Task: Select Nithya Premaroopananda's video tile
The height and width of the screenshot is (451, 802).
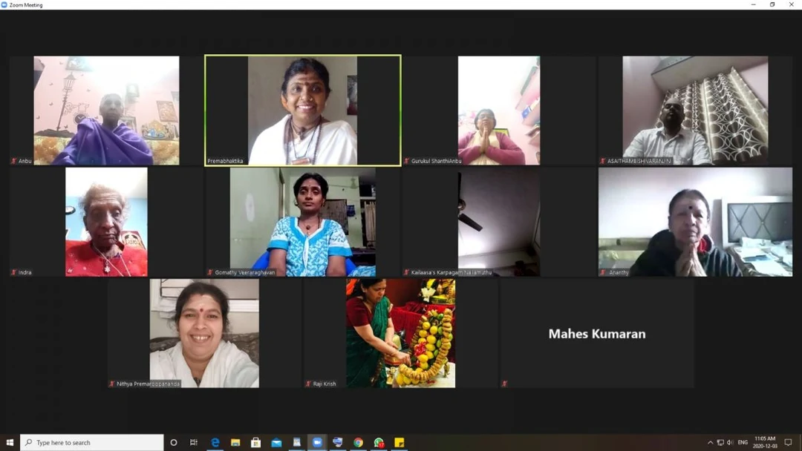Action: click(x=205, y=333)
